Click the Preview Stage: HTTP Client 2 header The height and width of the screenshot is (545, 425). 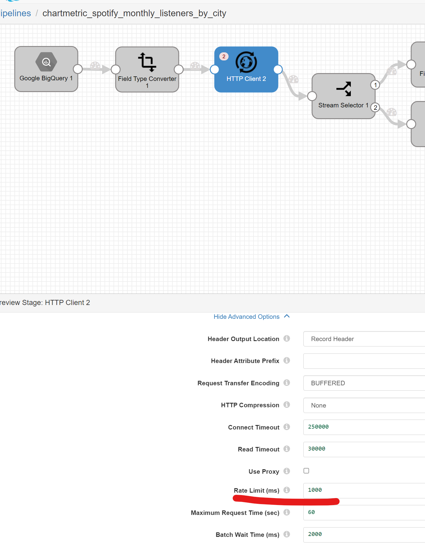pyautogui.click(x=45, y=303)
